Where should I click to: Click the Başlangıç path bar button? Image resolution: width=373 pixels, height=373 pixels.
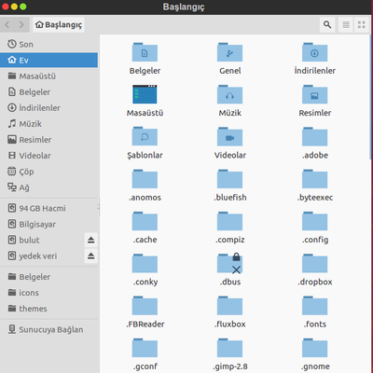coord(59,24)
